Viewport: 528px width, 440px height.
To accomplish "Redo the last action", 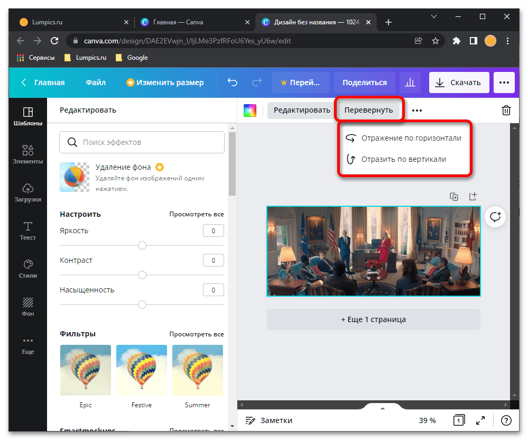I will [x=257, y=82].
